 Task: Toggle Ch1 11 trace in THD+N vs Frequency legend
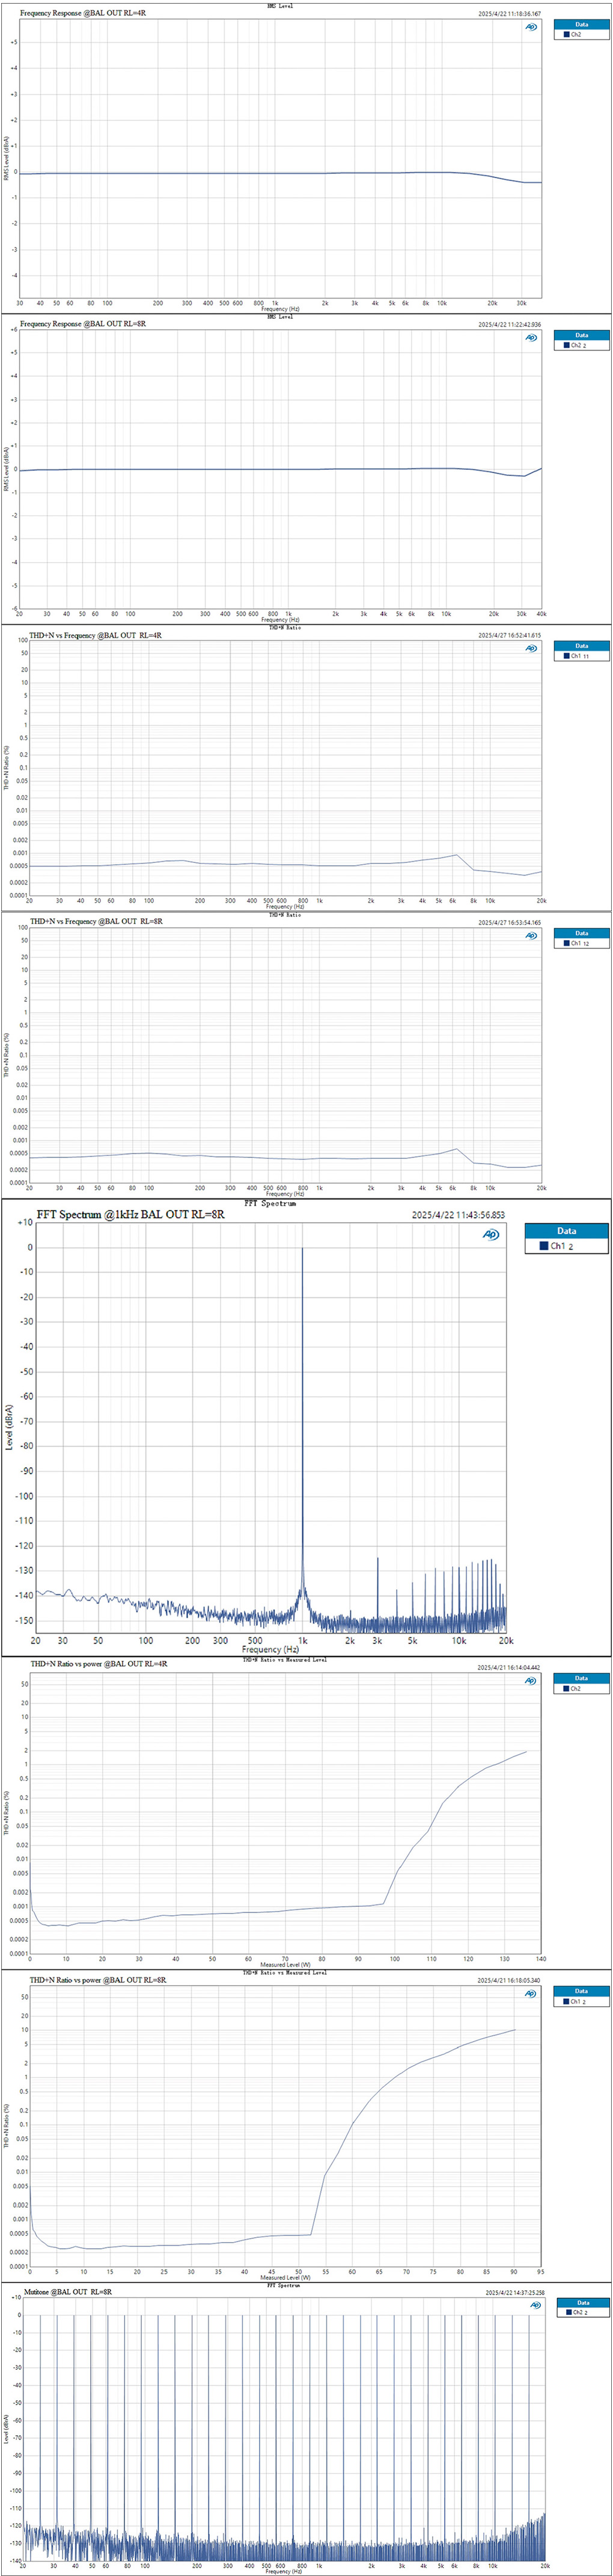coord(575,656)
